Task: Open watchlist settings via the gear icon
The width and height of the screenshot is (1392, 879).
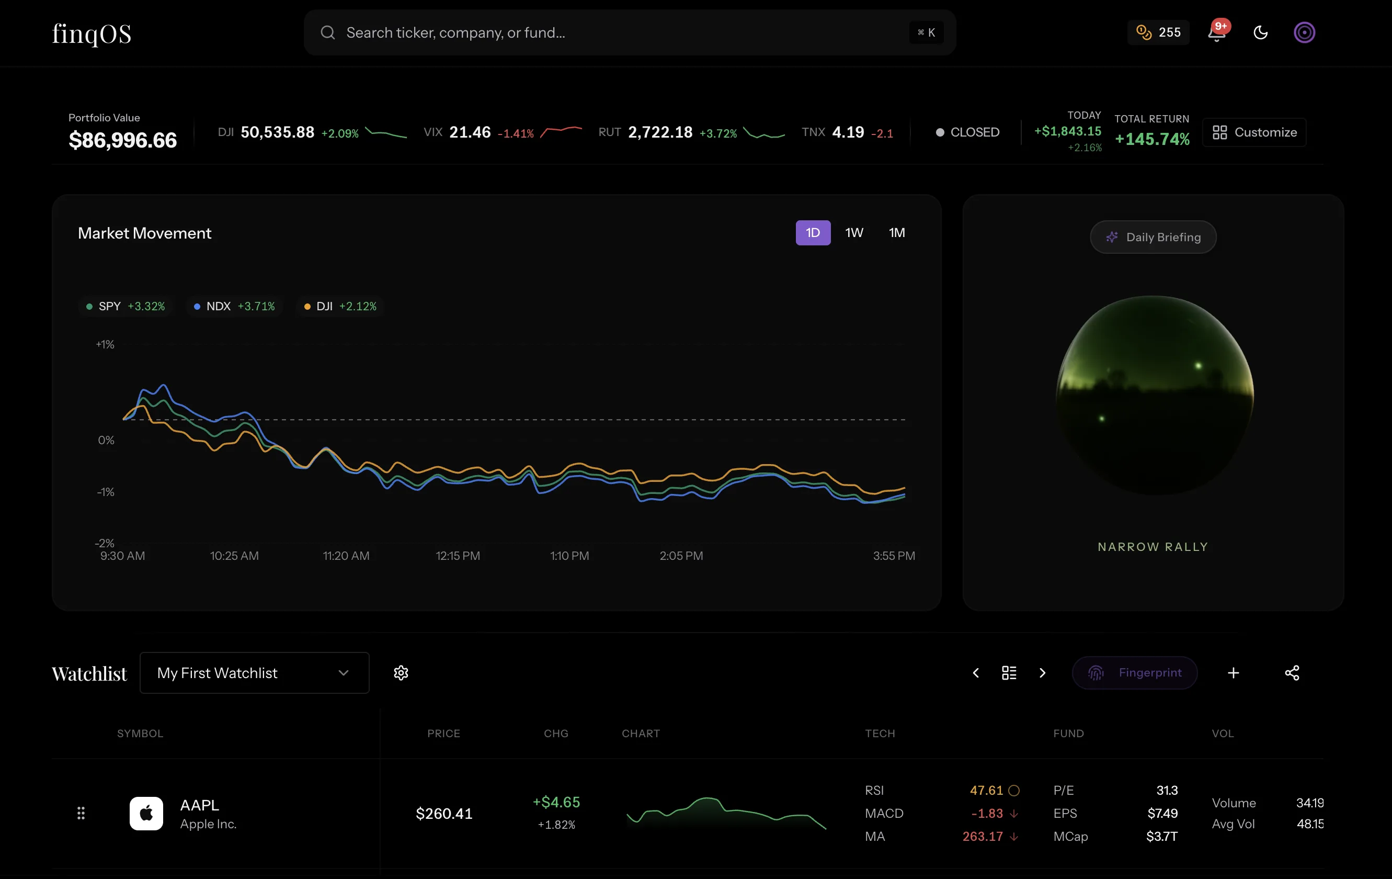Action: click(x=400, y=672)
